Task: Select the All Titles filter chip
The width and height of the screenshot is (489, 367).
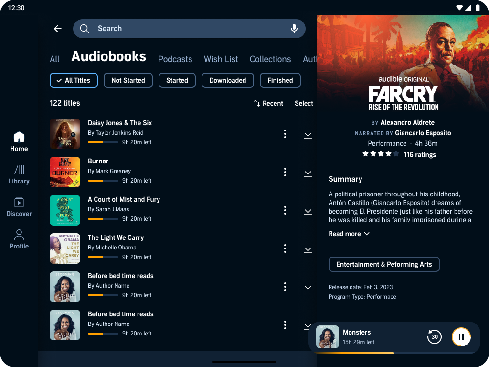Action: [x=74, y=80]
